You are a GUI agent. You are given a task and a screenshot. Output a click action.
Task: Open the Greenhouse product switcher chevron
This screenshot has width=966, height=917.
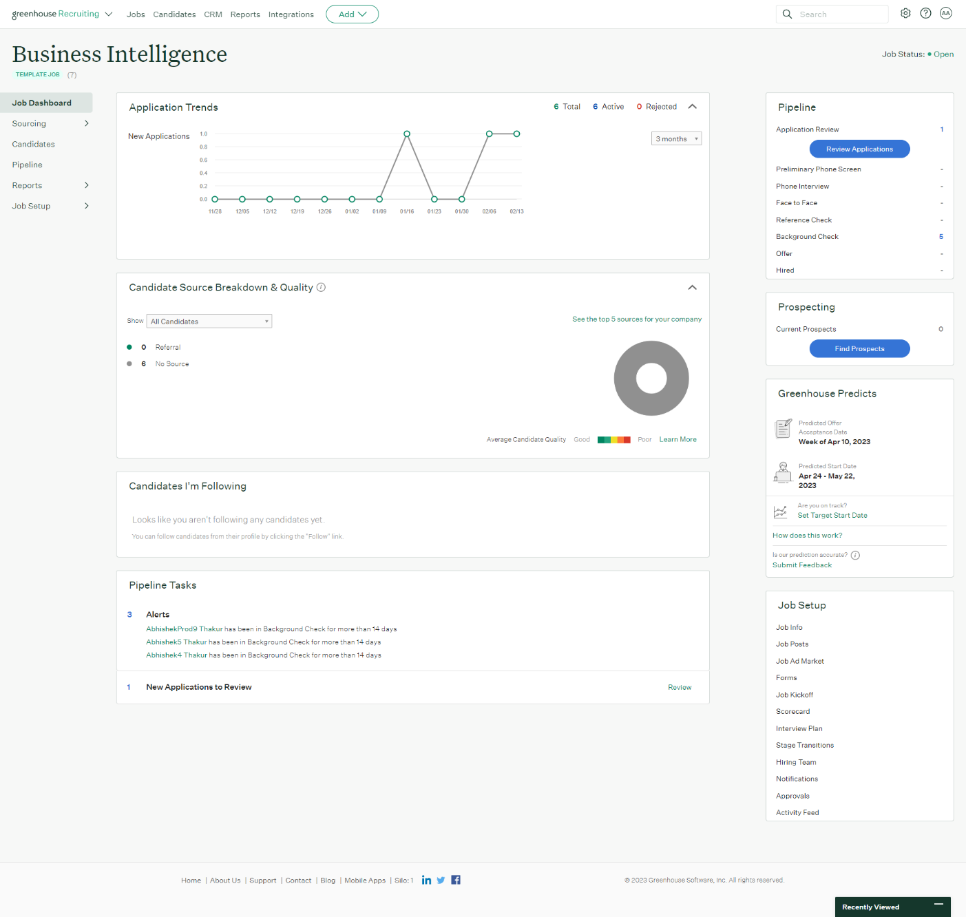pyautogui.click(x=109, y=14)
